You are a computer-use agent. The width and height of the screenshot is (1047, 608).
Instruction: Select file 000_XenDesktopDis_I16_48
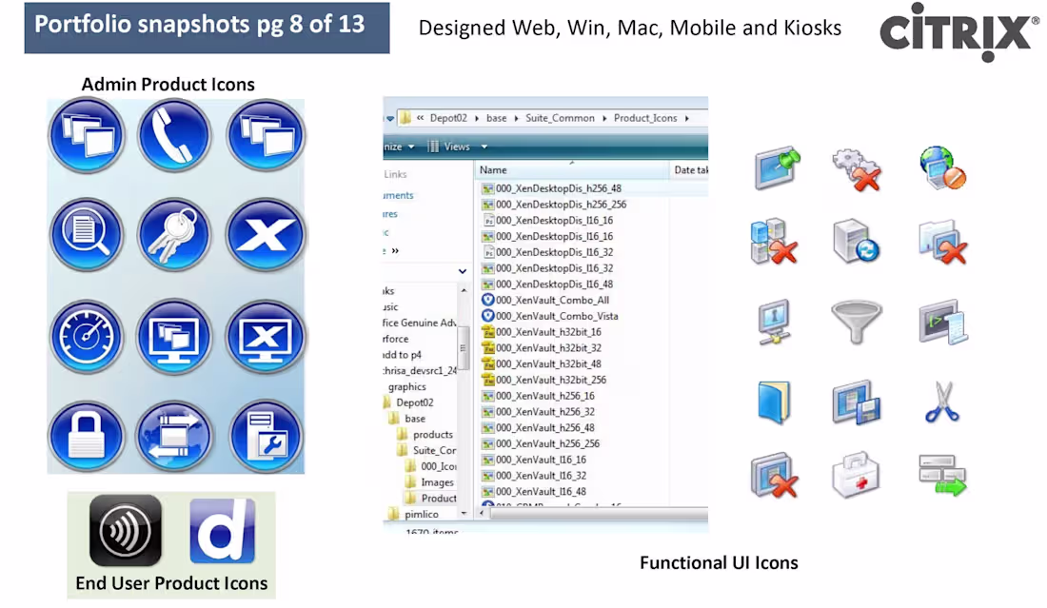[x=547, y=284]
